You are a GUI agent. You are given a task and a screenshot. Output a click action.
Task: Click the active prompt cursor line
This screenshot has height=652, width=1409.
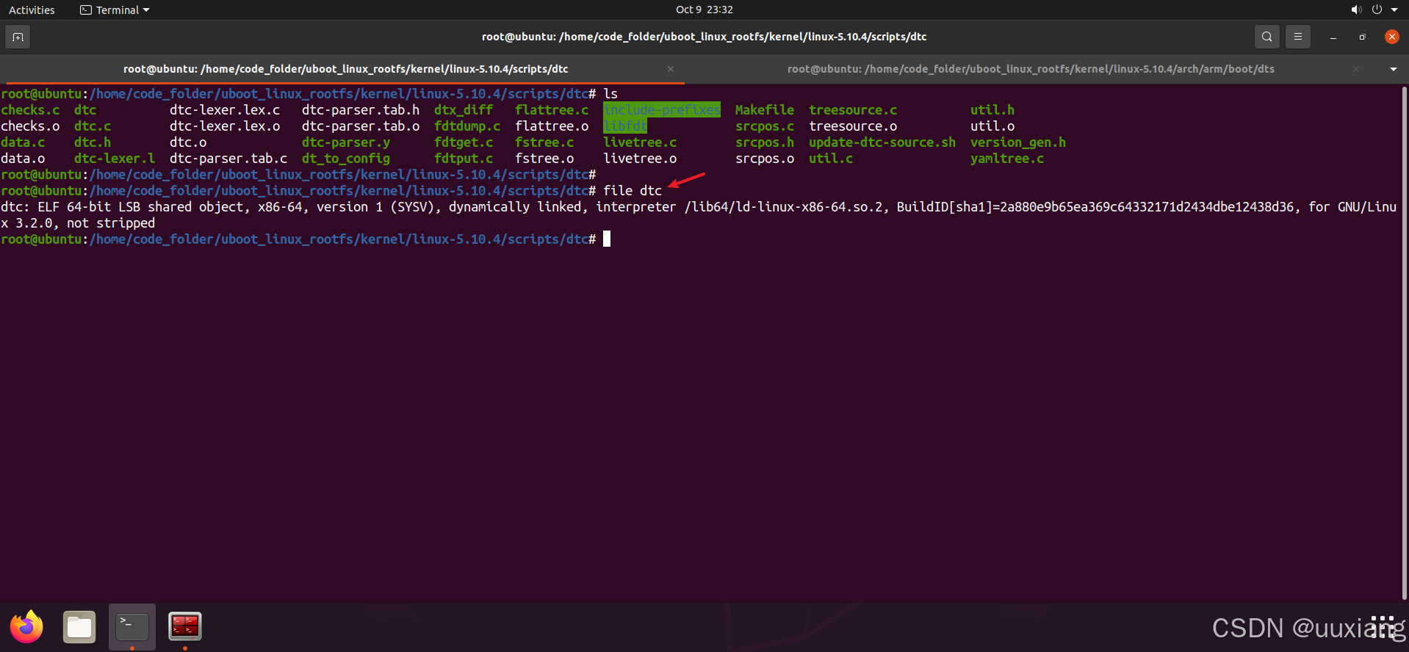(306, 239)
